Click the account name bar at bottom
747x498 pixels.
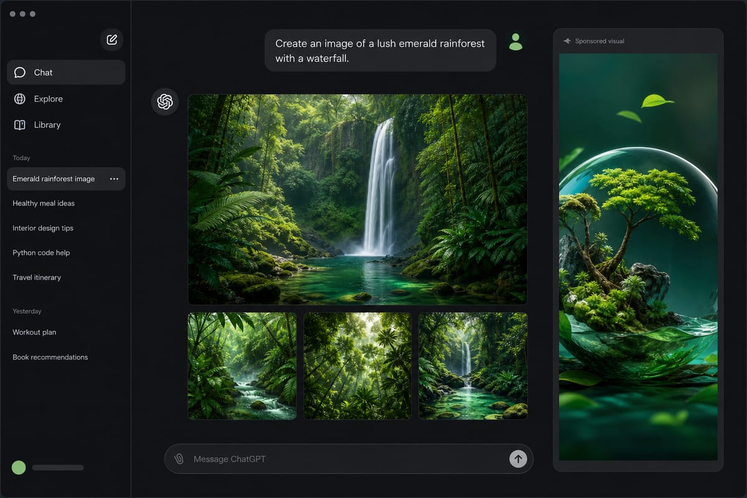pyautogui.click(x=58, y=467)
